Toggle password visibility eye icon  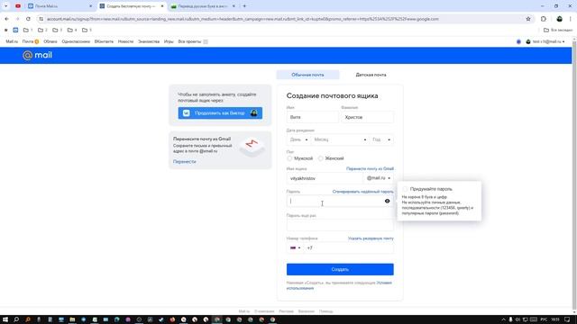coord(387,201)
